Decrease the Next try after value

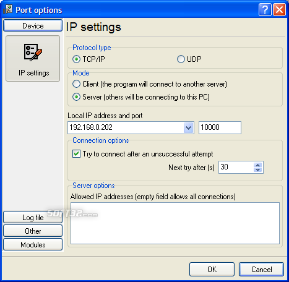pos(258,170)
